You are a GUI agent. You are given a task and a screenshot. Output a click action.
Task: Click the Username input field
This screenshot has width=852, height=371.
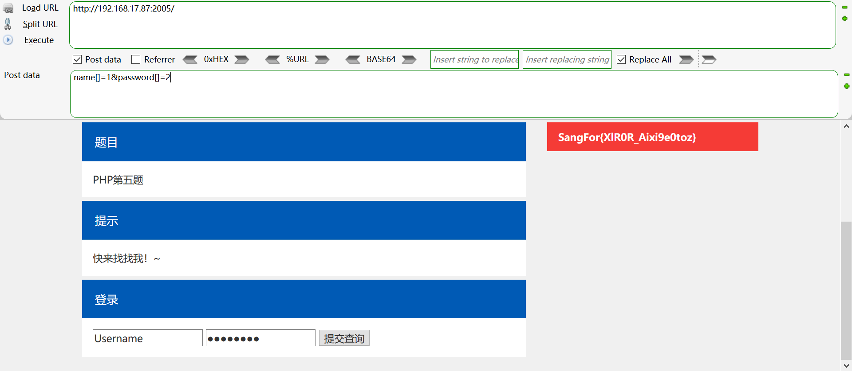click(x=148, y=338)
